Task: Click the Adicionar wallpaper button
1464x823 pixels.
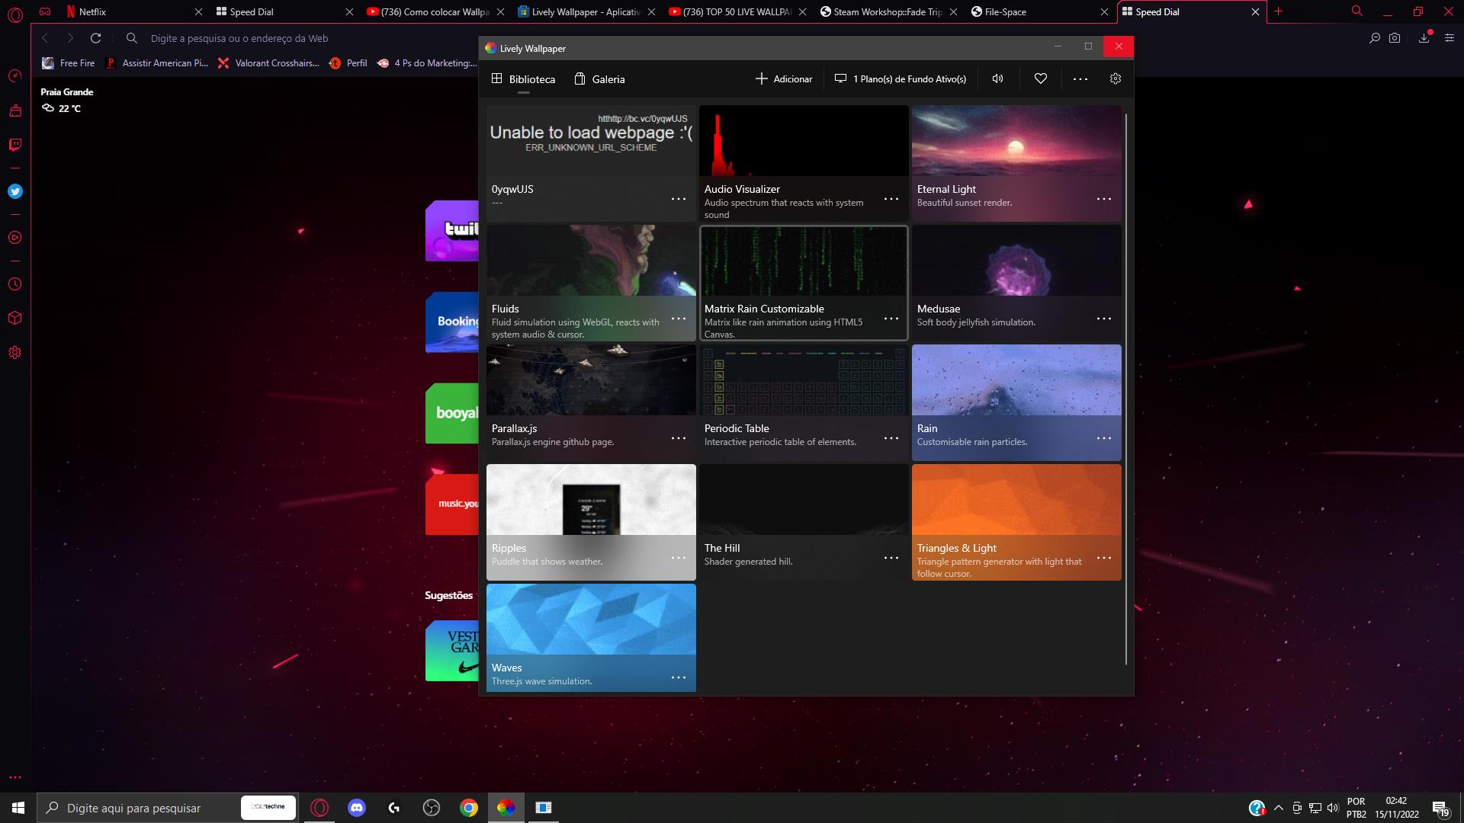Action: (784, 79)
